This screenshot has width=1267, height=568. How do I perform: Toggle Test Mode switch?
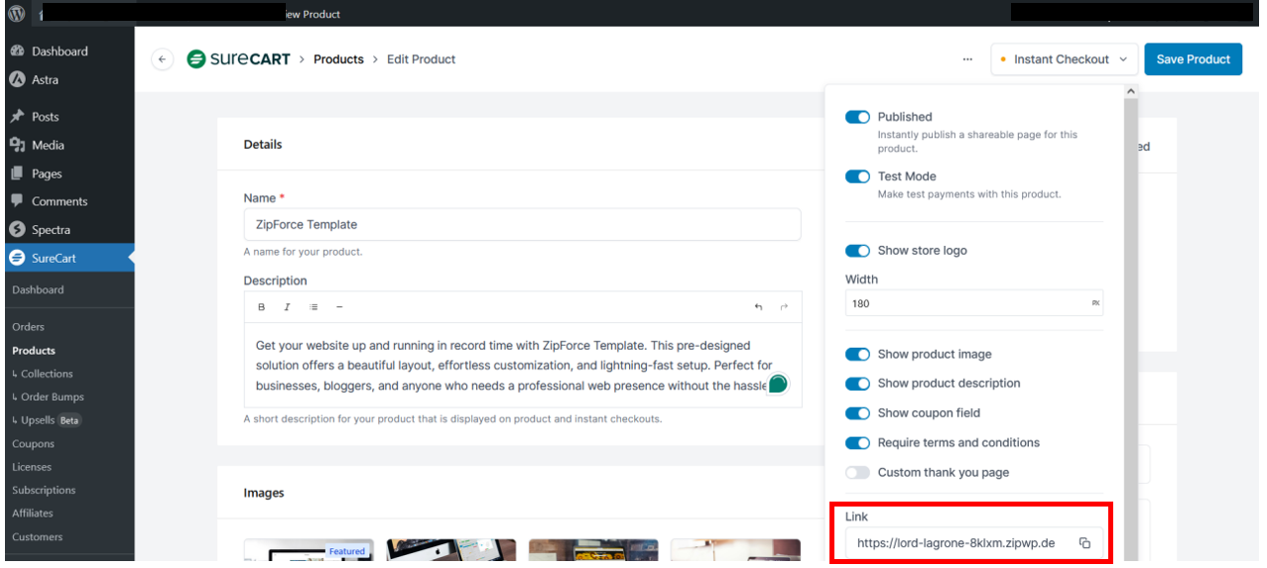857,176
